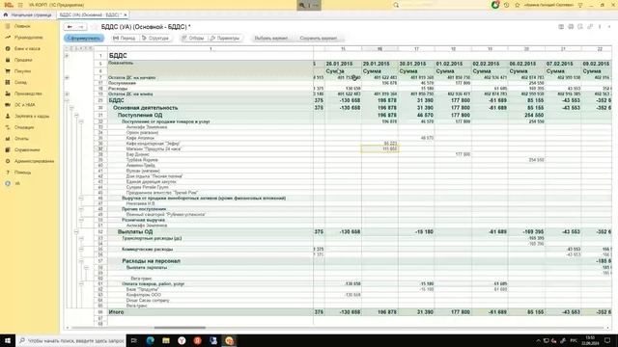
Task: Open the УА section
Action: [17, 183]
